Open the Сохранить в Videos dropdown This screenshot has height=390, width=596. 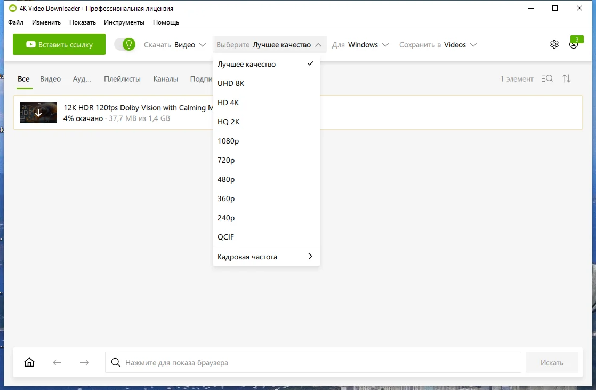click(x=438, y=45)
